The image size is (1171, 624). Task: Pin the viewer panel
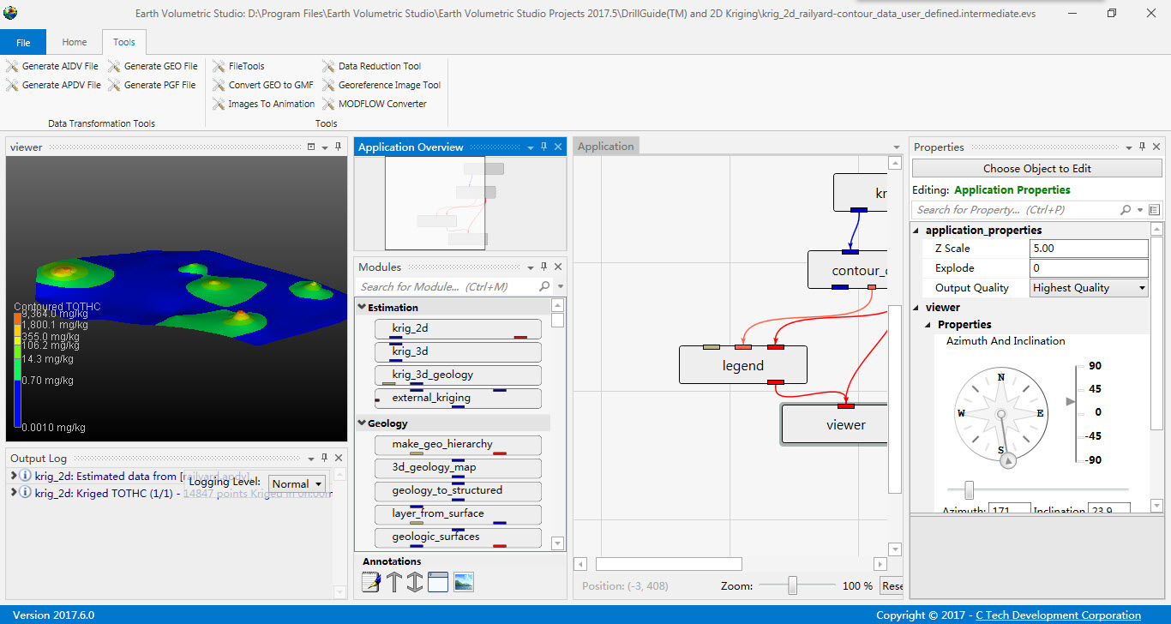point(339,147)
